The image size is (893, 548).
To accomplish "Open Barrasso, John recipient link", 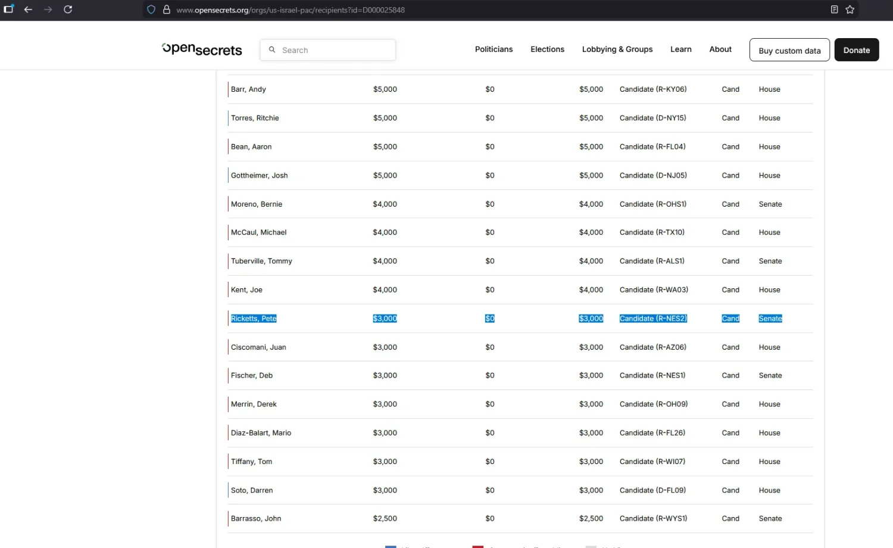I will [x=256, y=519].
